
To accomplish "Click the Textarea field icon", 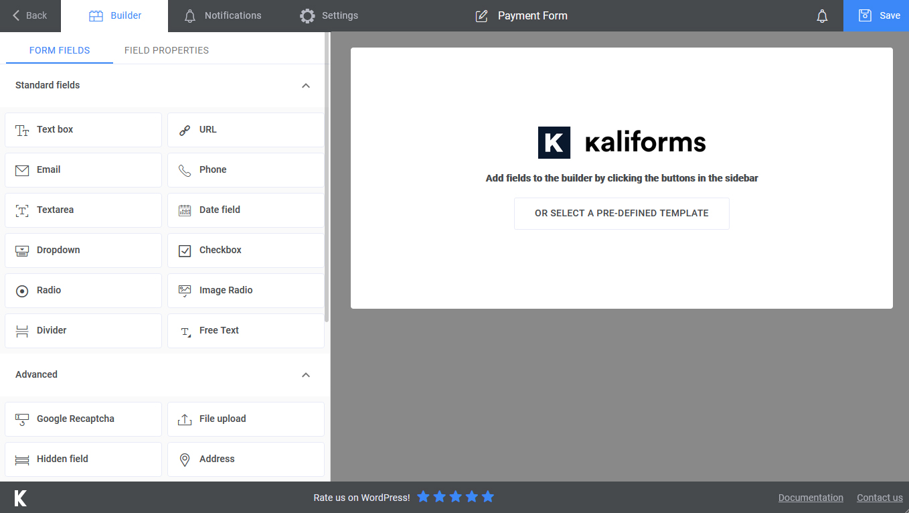I will pos(22,210).
